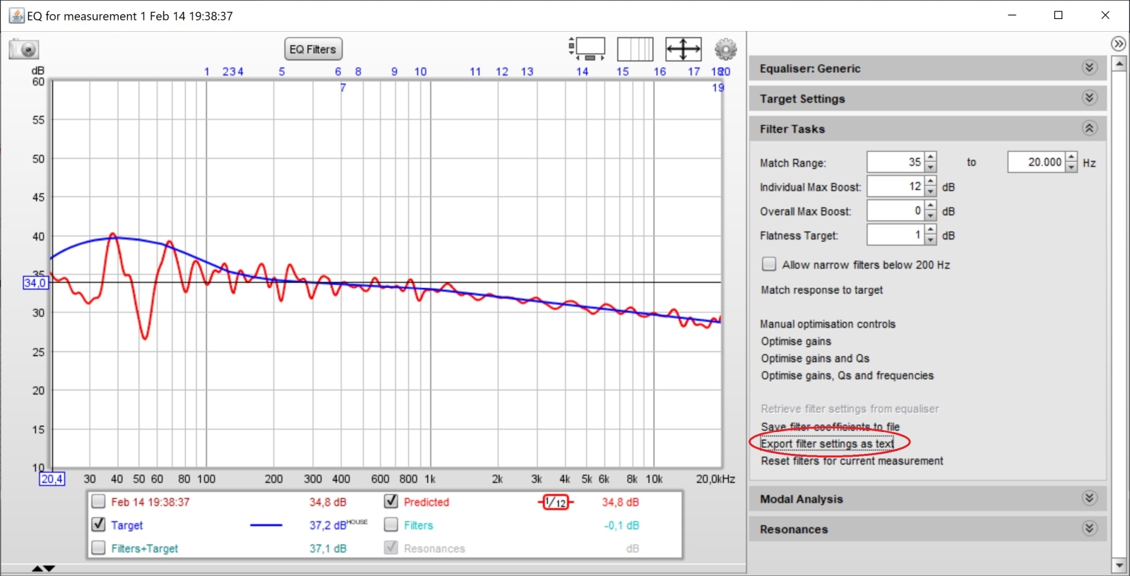Hide the Target trace checkbox
The image size is (1130, 576).
point(99,525)
